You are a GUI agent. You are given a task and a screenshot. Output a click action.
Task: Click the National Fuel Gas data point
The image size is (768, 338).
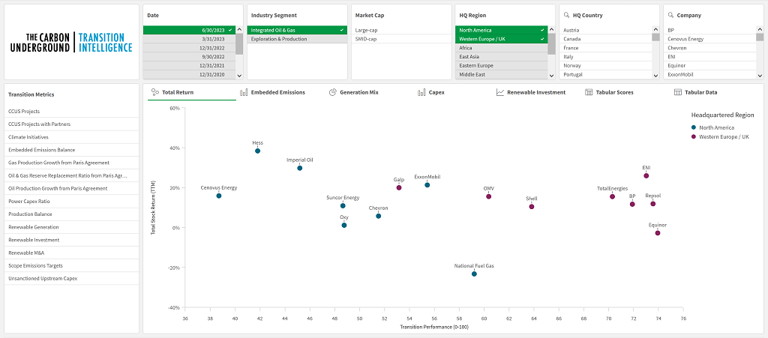tap(474, 274)
